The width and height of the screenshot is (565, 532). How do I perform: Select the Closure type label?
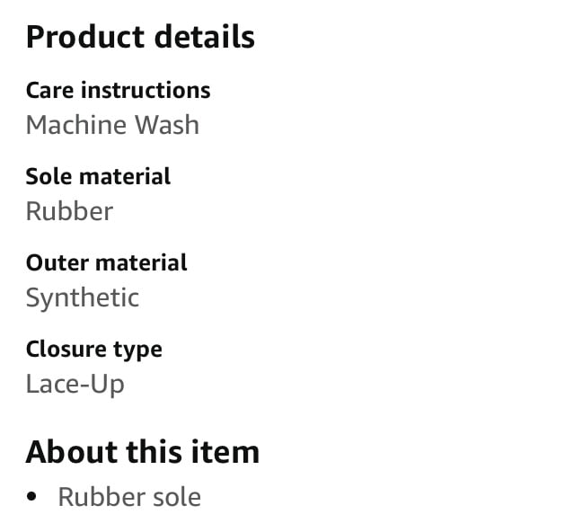(x=94, y=350)
